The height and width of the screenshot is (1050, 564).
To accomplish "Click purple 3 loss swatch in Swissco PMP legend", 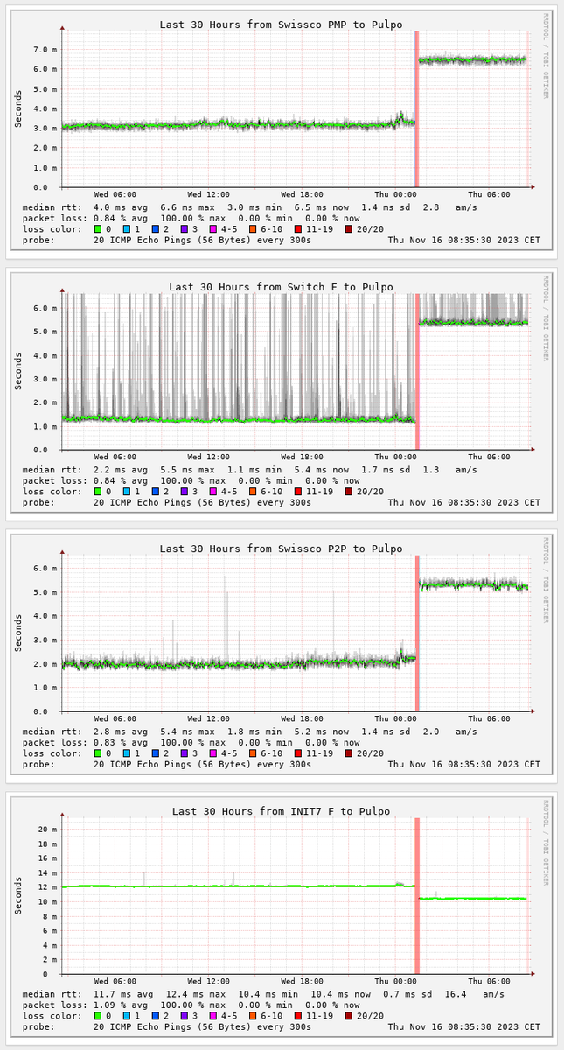I will tap(185, 229).
